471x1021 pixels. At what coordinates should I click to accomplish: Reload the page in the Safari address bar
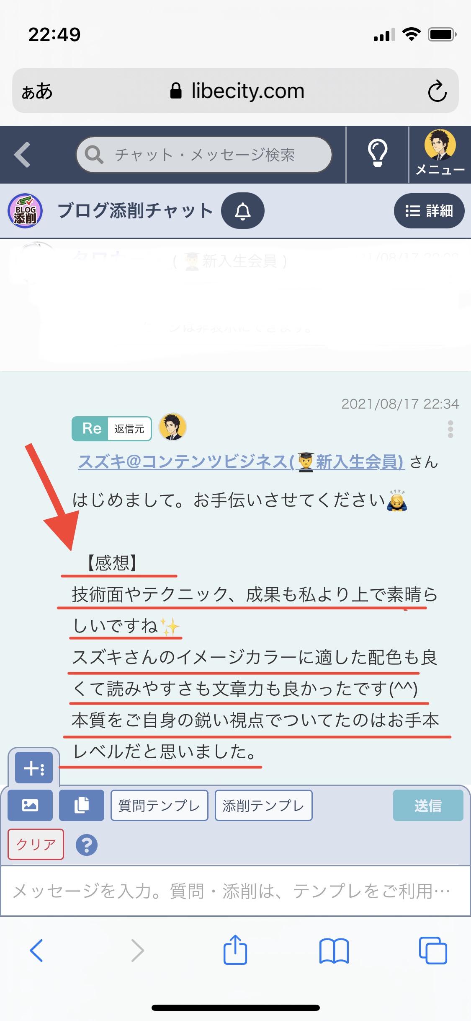437,91
